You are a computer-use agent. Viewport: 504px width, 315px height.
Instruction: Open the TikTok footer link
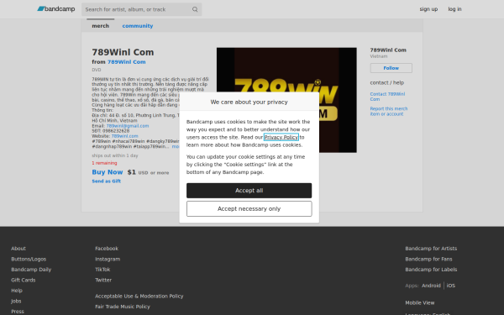102,270
